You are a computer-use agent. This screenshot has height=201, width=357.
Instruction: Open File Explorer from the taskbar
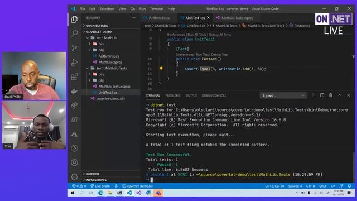click(110, 193)
